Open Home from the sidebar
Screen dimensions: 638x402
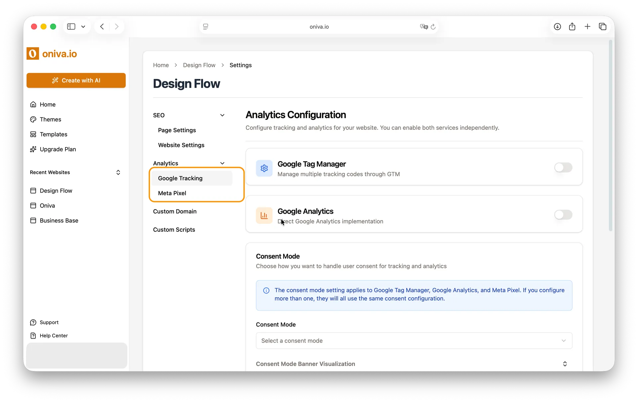47,104
